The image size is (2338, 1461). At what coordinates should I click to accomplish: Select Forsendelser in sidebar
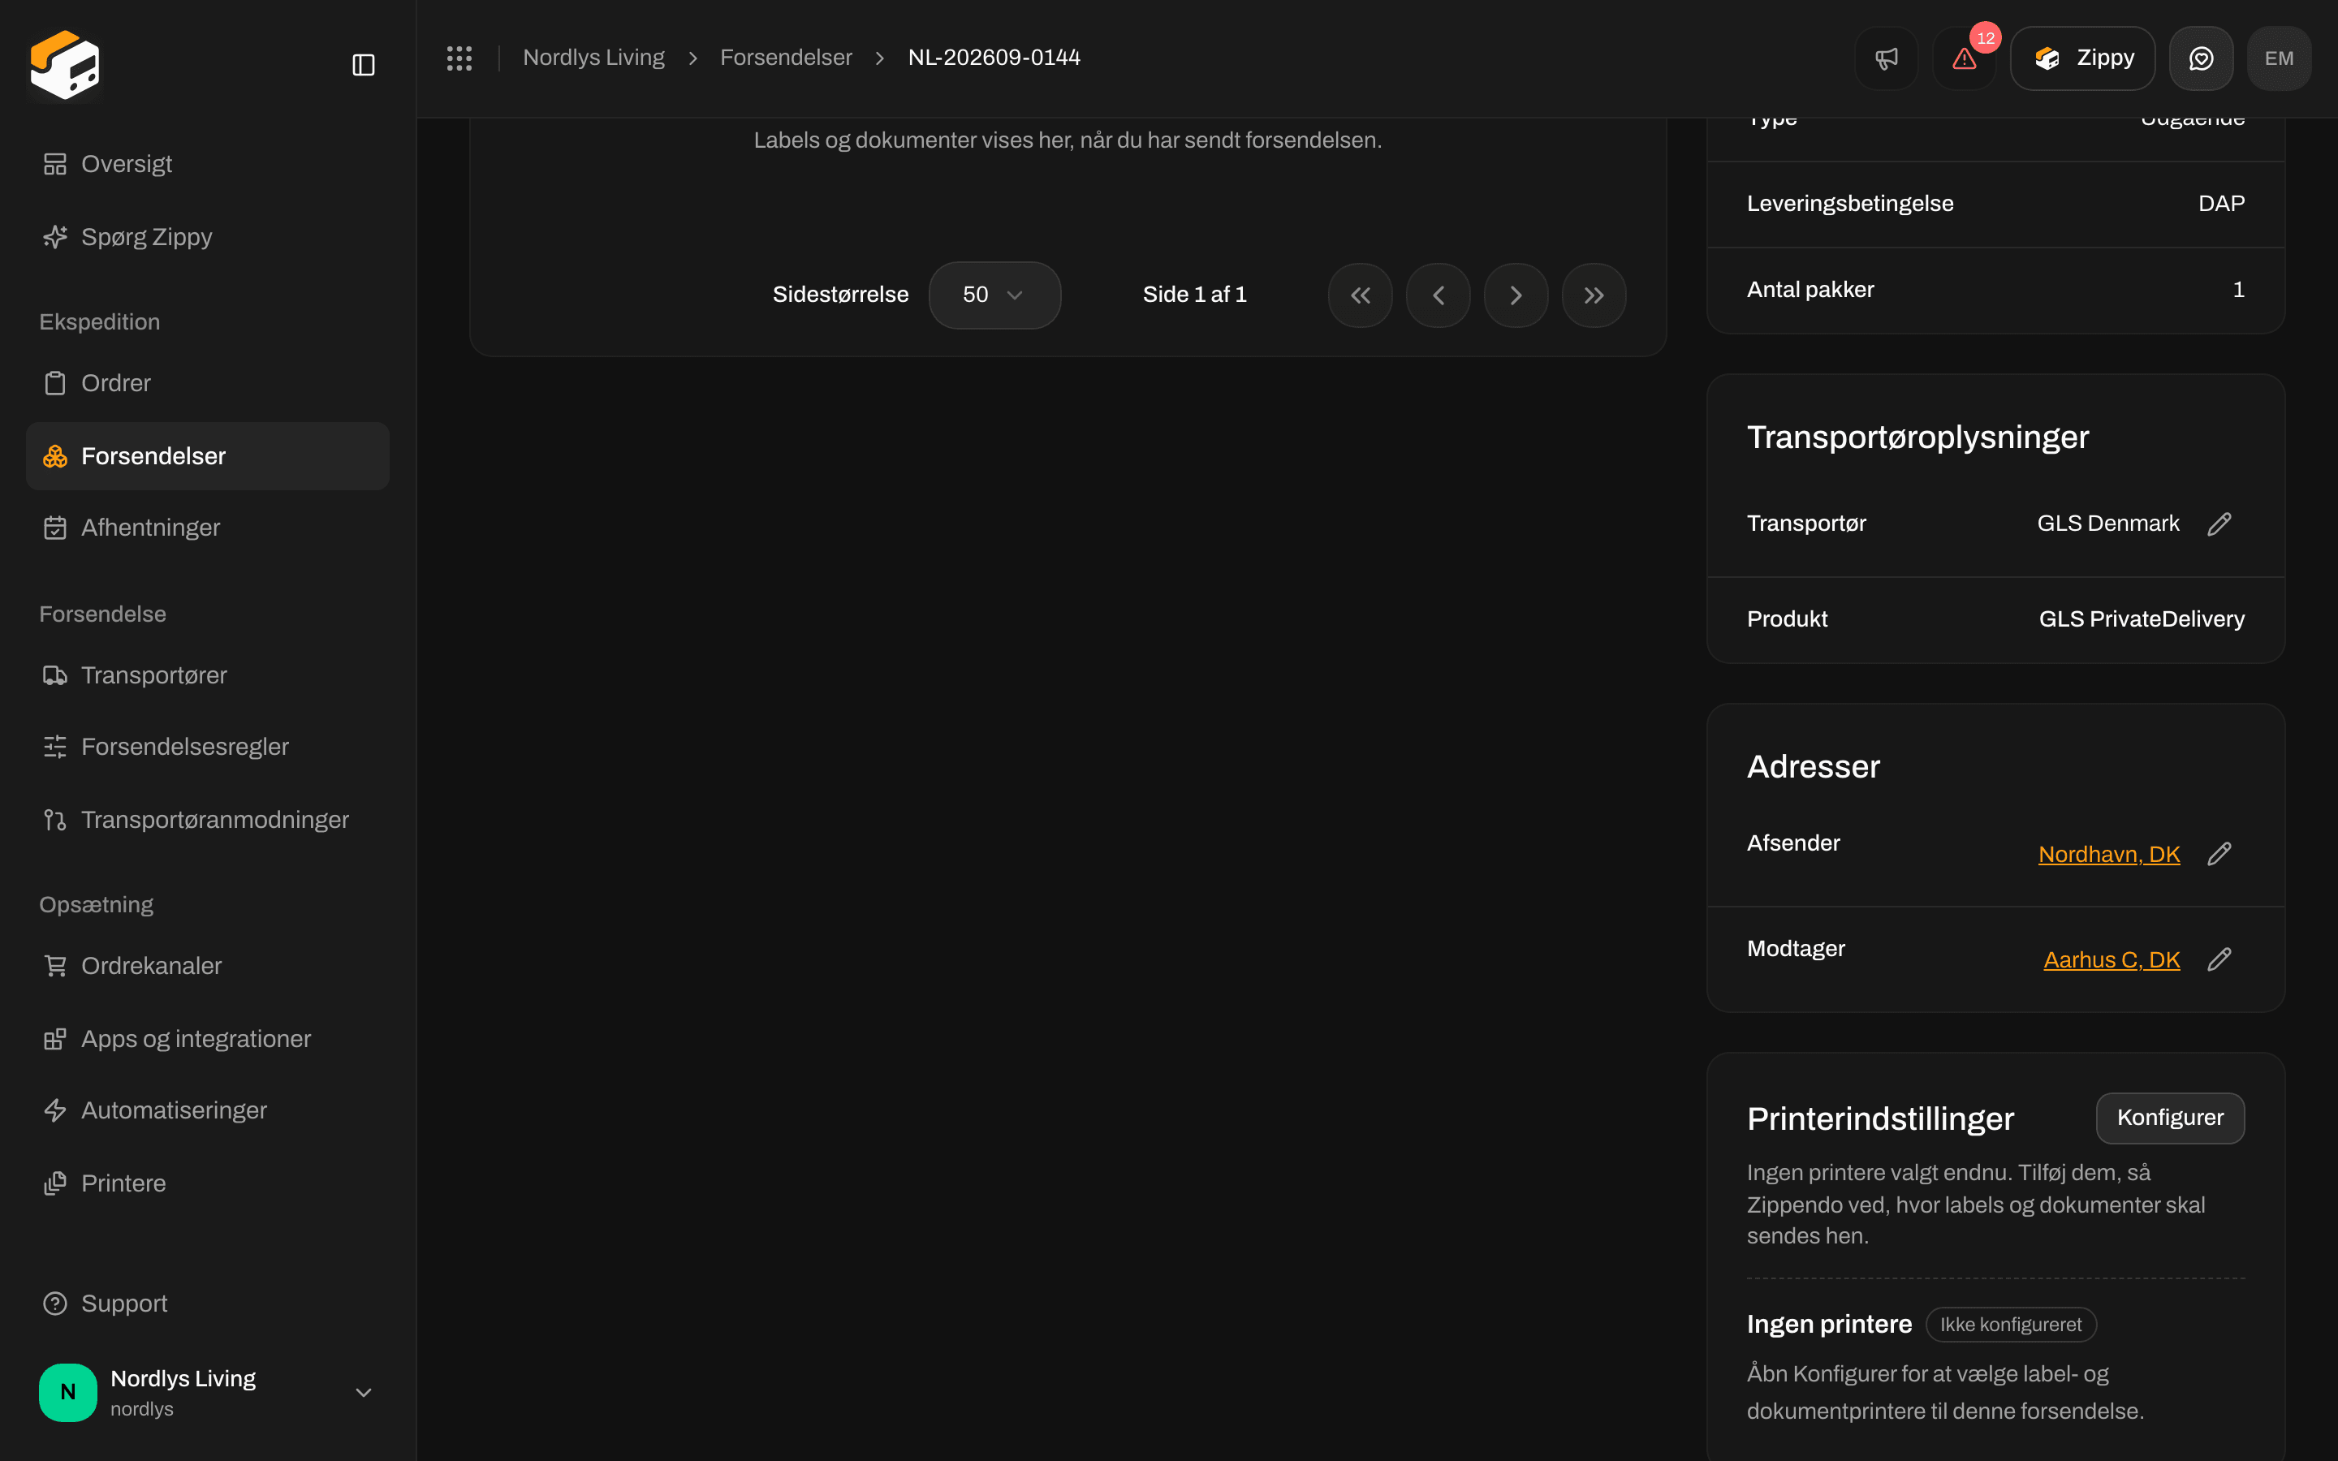tap(207, 456)
